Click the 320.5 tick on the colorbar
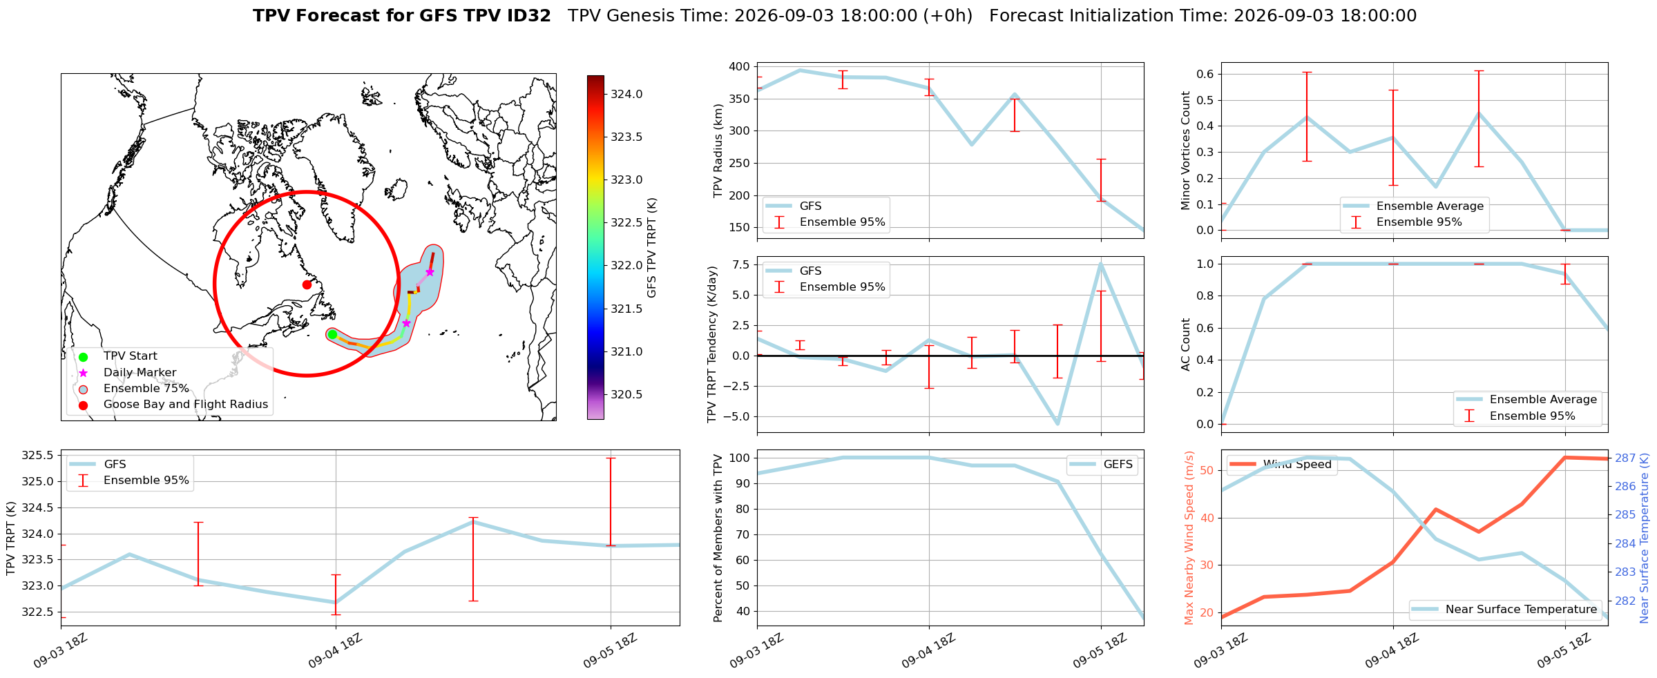 click(626, 395)
